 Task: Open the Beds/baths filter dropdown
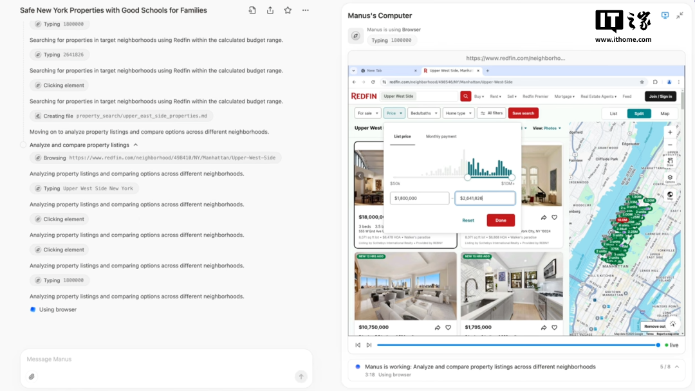point(423,113)
